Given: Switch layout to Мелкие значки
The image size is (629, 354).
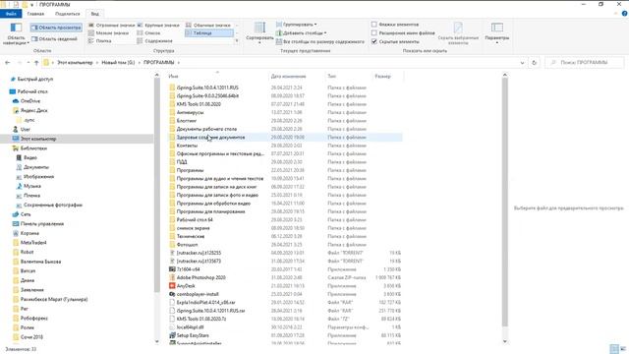Looking at the screenshot, I should 108,32.
